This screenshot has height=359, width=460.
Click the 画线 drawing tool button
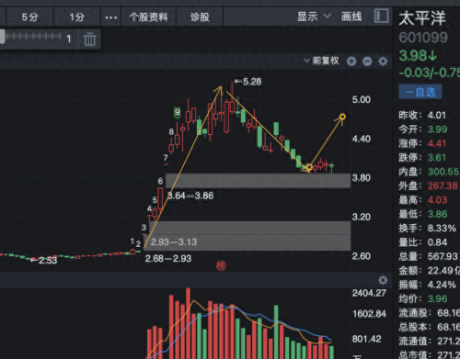click(x=351, y=17)
